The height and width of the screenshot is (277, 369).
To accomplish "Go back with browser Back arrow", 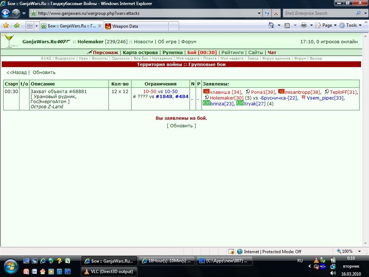I will (6, 13).
